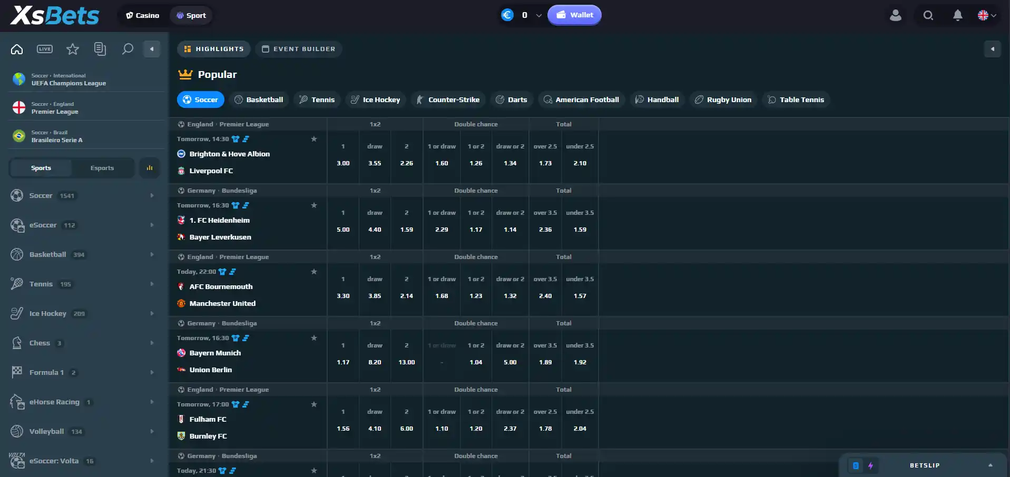Click the XsBets logo
The height and width of the screenshot is (477, 1010).
(55, 16)
